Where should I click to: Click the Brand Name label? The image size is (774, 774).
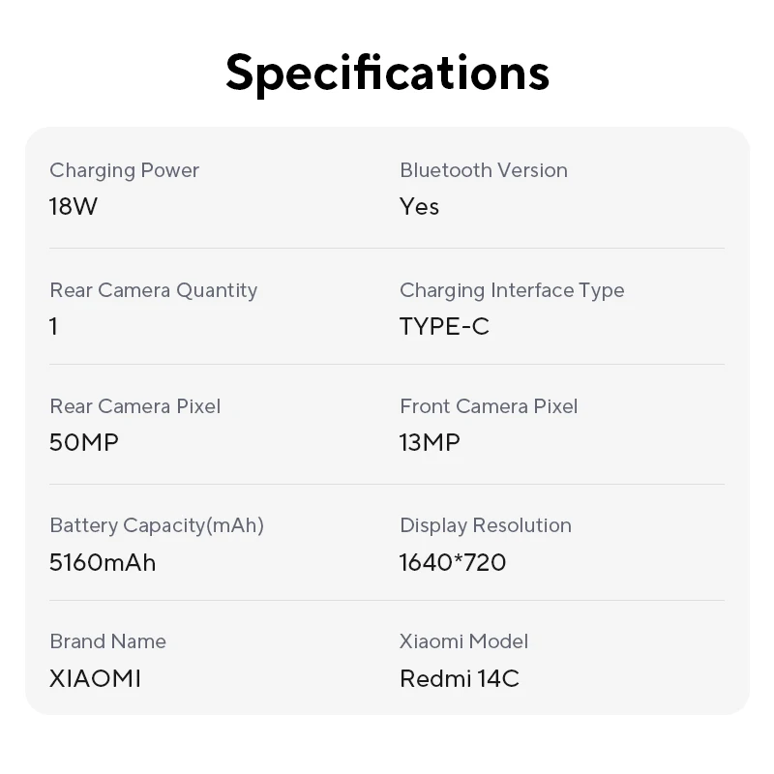(107, 641)
